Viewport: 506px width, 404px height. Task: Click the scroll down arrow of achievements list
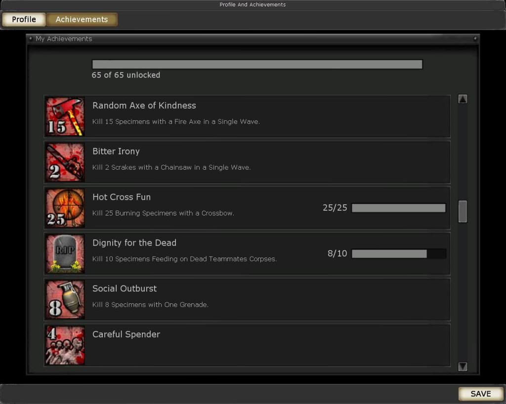point(463,367)
